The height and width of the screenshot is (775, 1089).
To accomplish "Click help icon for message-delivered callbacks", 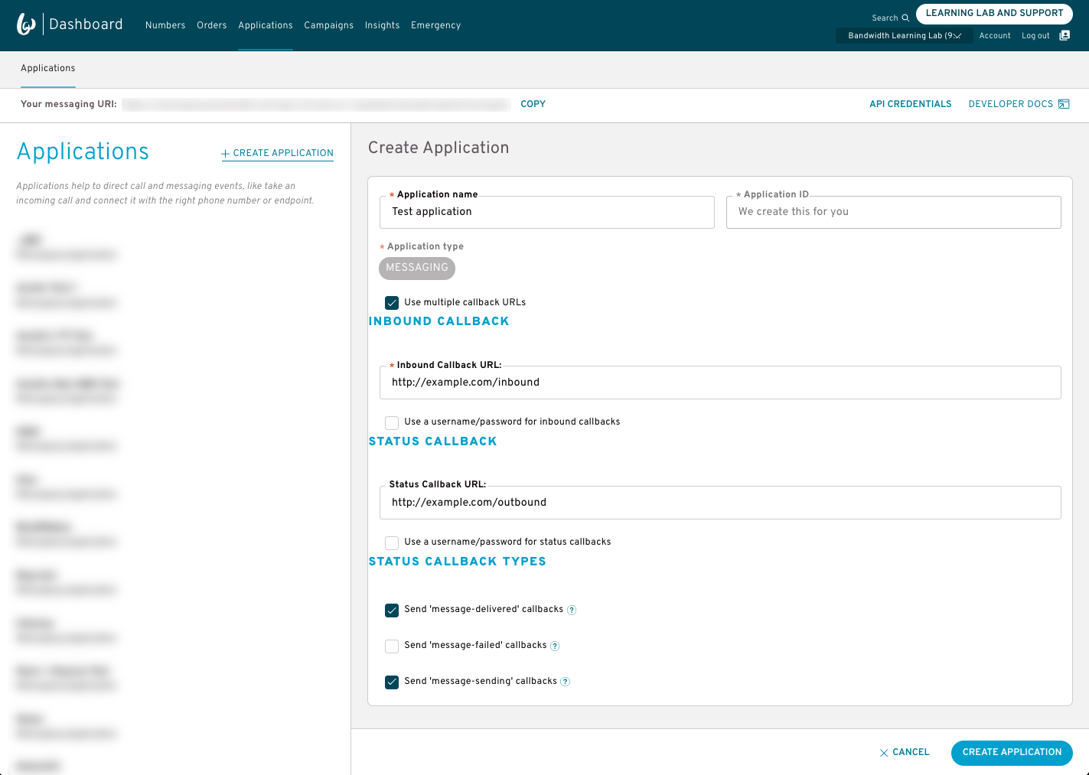I will click(572, 610).
